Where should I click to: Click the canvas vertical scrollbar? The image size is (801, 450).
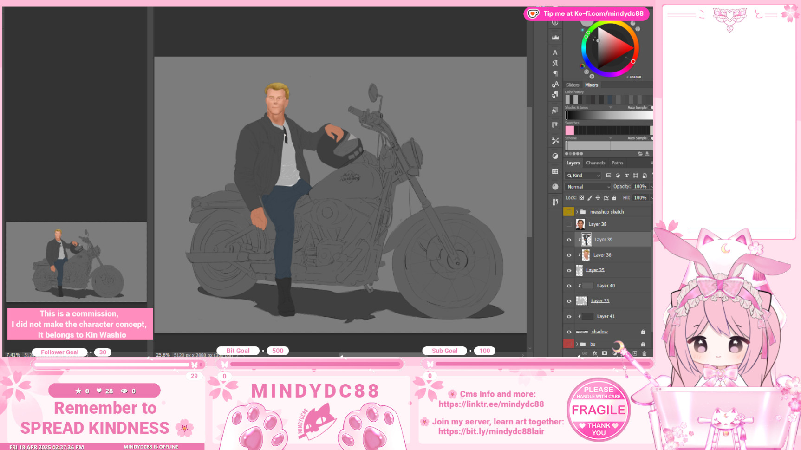pyautogui.click(x=529, y=172)
